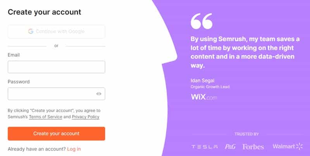Click the Create your account heading
Viewport: 310px width, 156px height.
(45, 12)
